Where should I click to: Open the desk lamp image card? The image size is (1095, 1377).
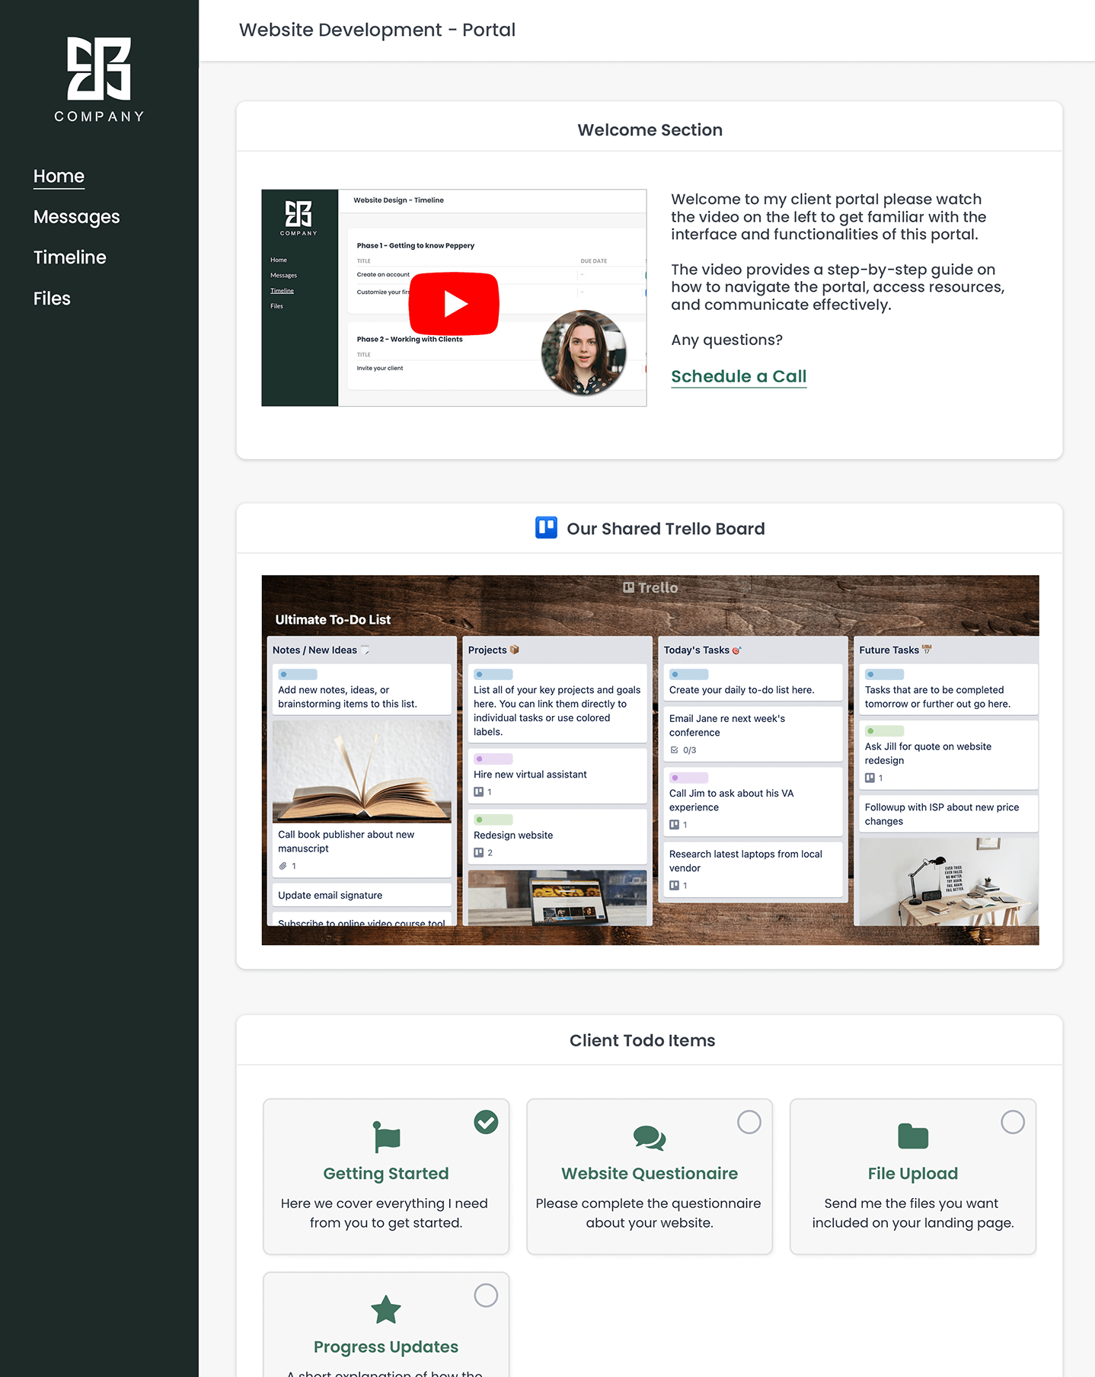tap(948, 882)
